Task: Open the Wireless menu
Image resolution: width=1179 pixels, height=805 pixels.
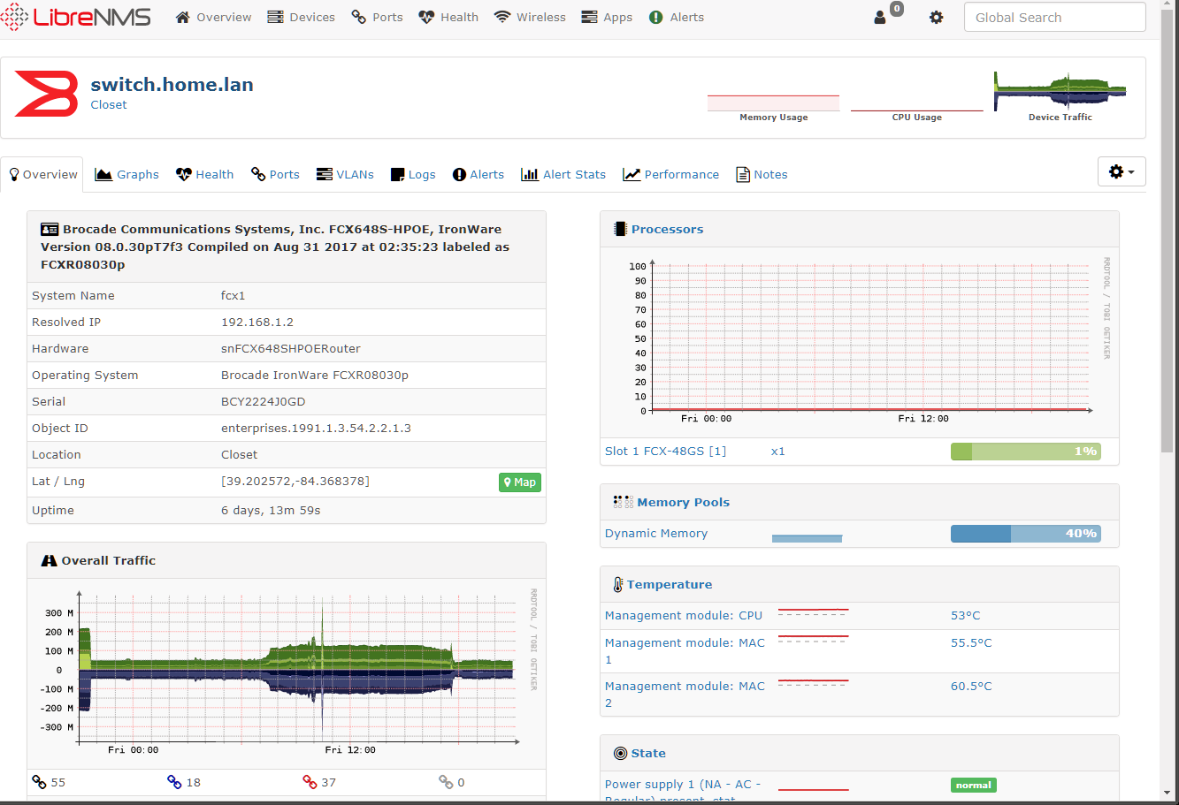Action: coord(530,17)
